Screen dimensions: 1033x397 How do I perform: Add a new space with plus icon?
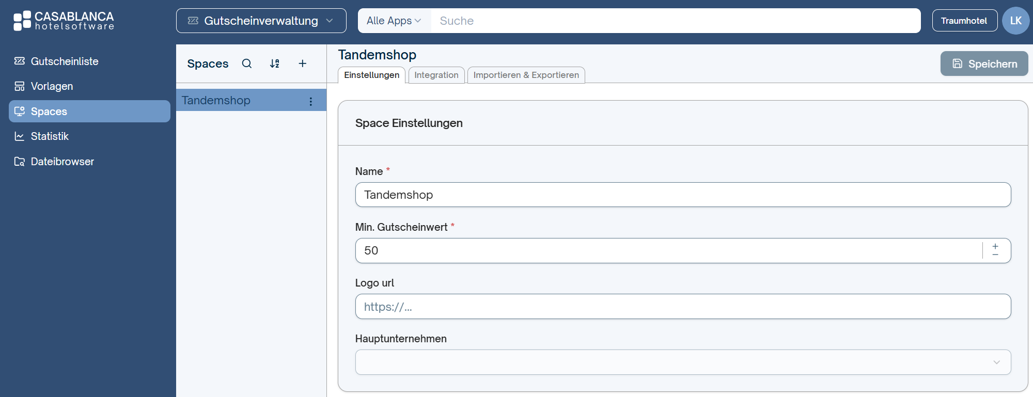(303, 63)
